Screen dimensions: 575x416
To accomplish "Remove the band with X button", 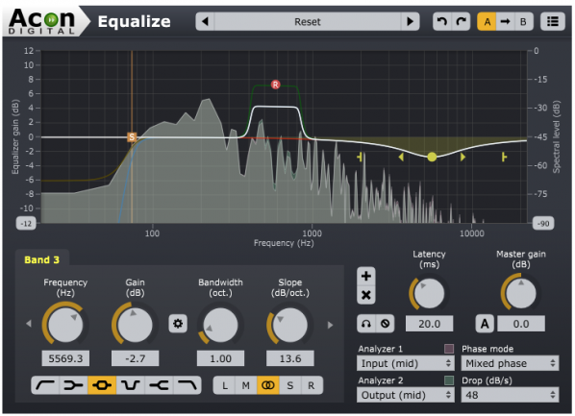I will point(366,295).
